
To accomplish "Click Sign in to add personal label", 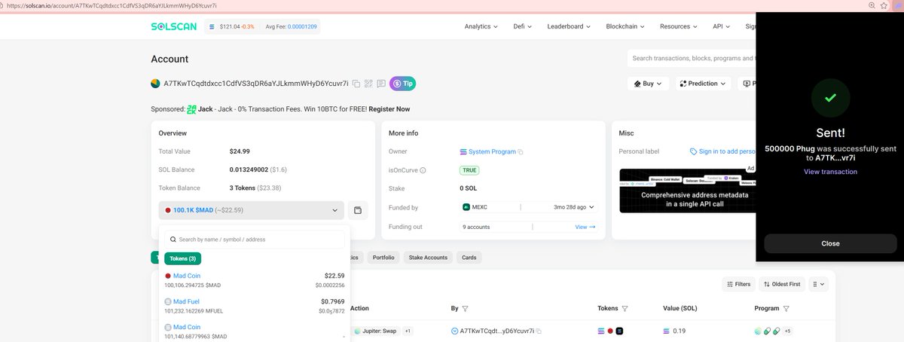I will click(722, 151).
